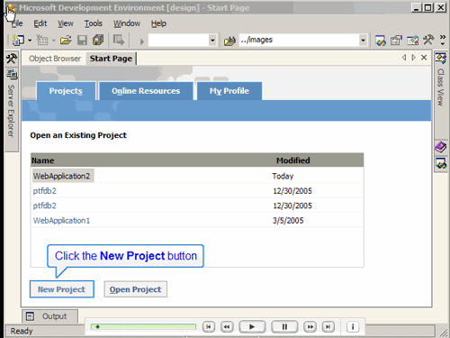Screen dimensions: 450x338
Task: Open the New Project icon's dropdown arrow
Action: click(30, 40)
